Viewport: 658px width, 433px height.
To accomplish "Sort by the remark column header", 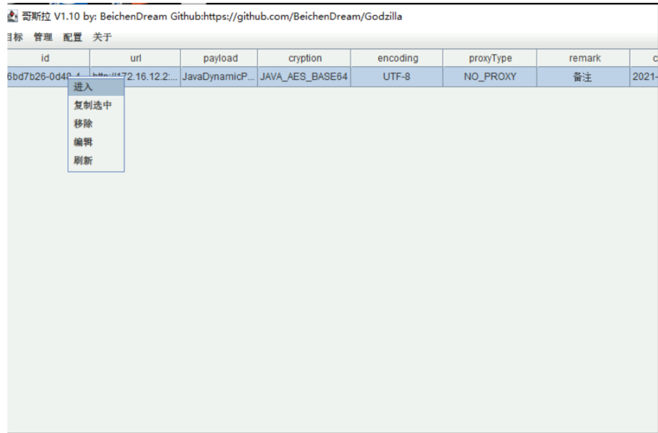I will (584, 58).
